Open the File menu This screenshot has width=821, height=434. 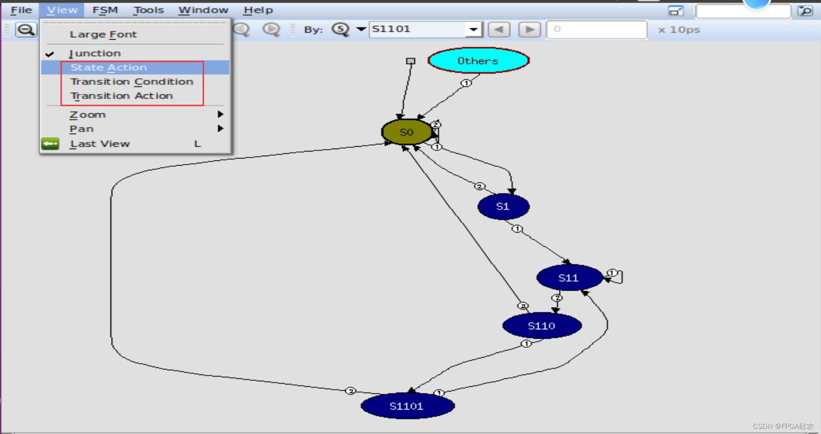pyautogui.click(x=21, y=10)
